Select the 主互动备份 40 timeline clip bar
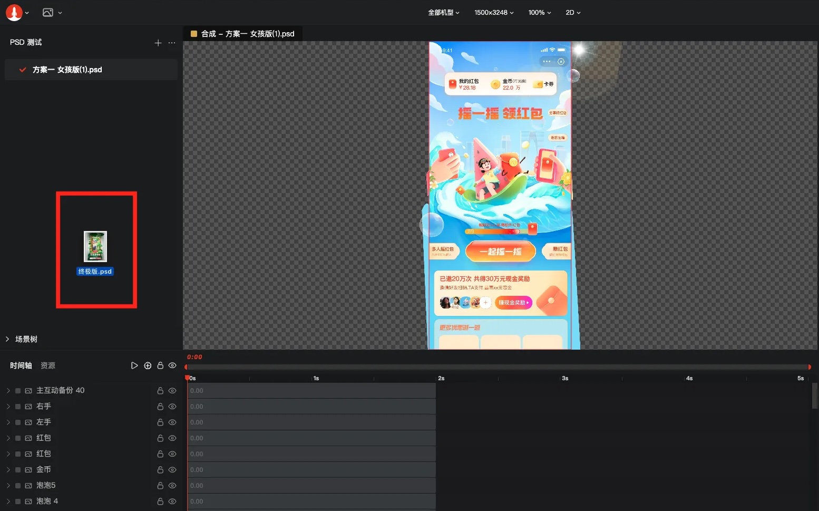The height and width of the screenshot is (511, 819). click(x=311, y=391)
